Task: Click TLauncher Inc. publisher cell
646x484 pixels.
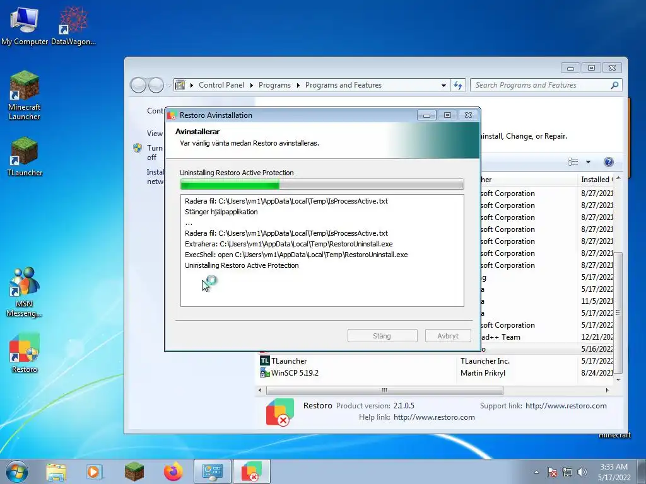Action: (x=485, y=361)
